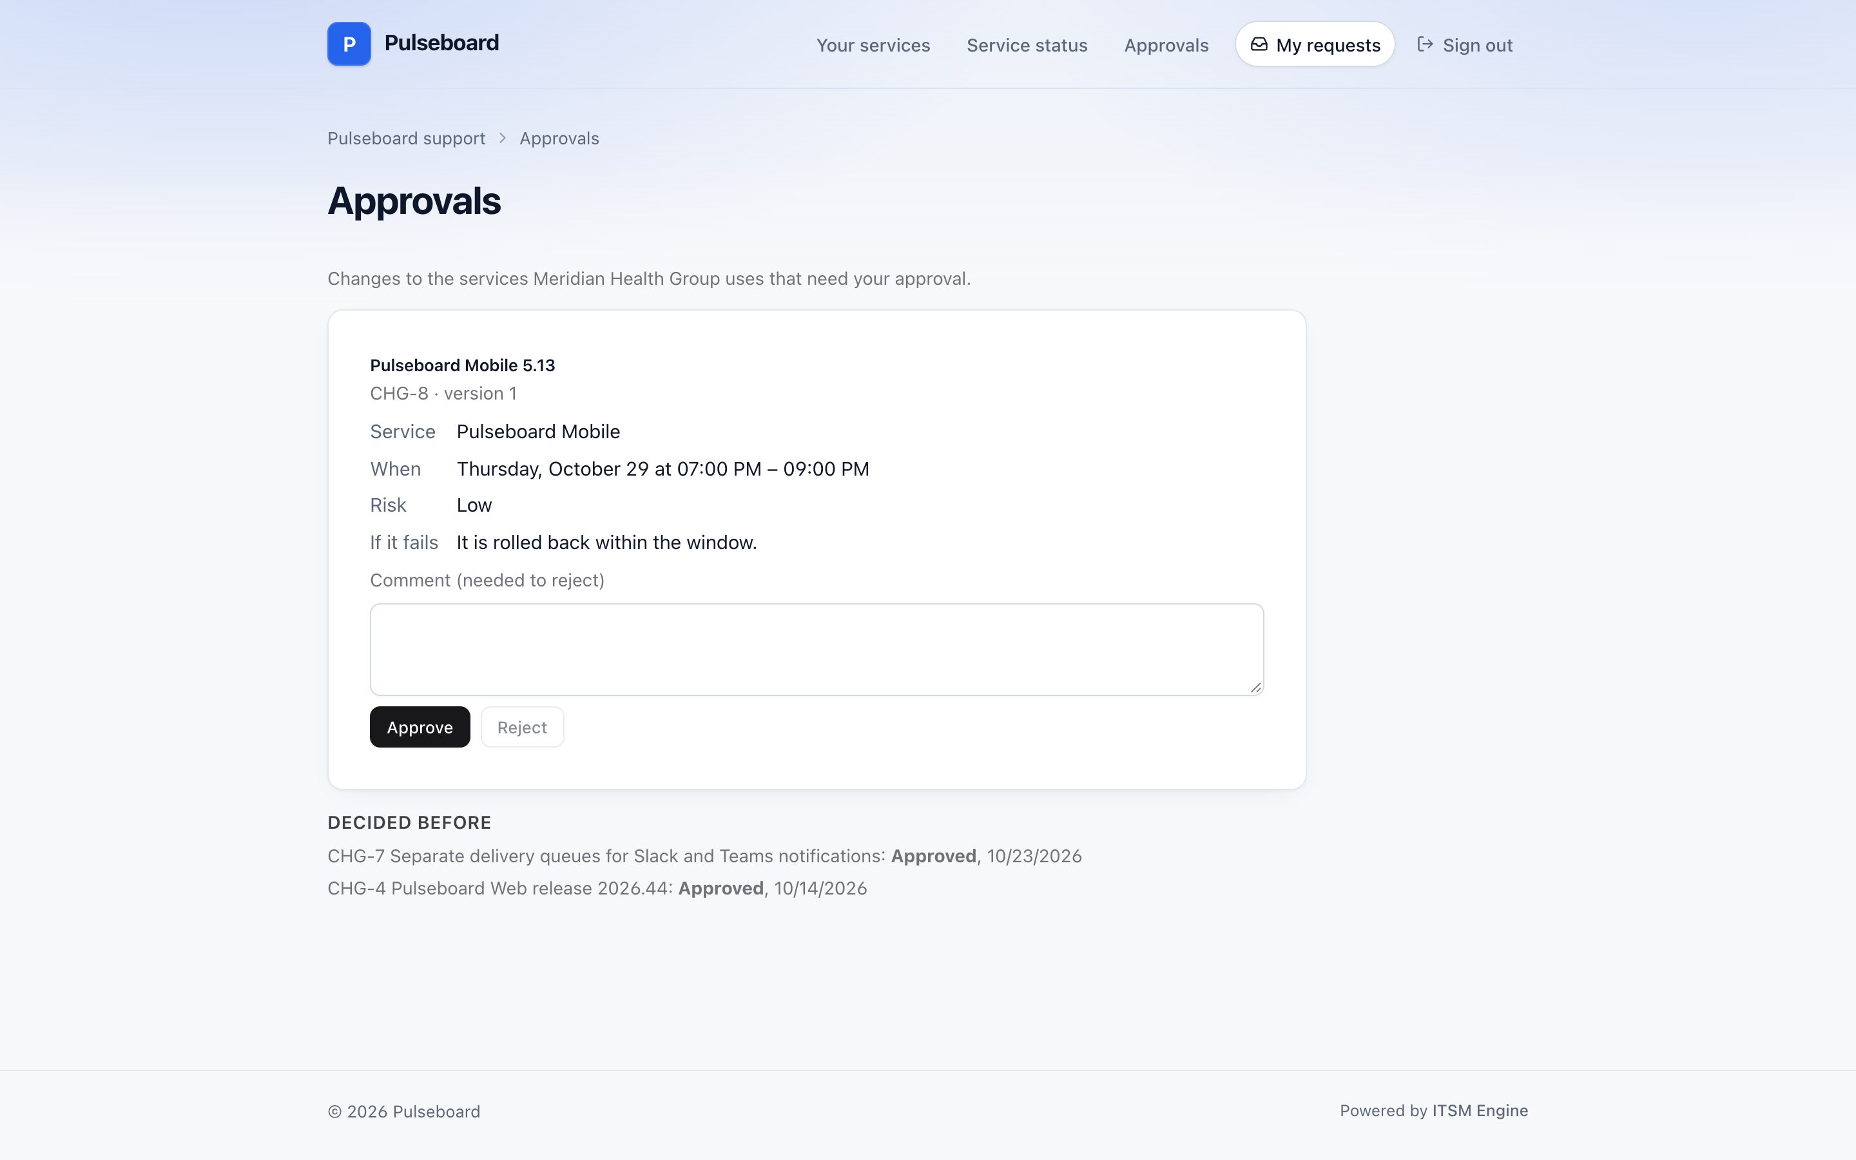Click the inbox icon in My requests
Viewport: 1856px width, 1160px height.
point(1259,44)
